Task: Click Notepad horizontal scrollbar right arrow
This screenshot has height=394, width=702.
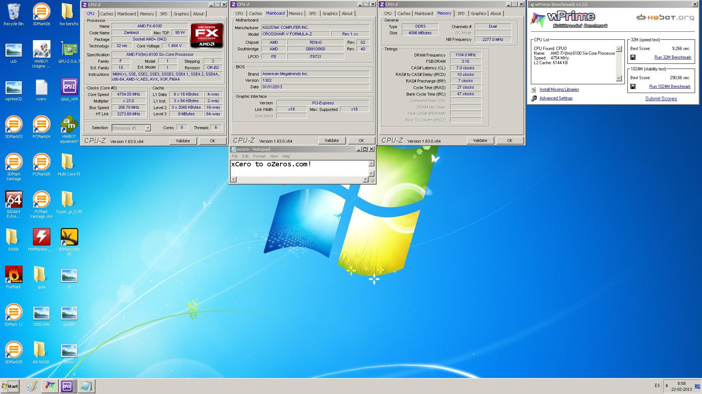Action: (x=365, y=179)
